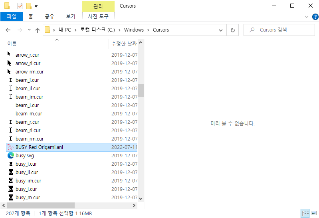Click the beam_rl.cur file icon
The image size is (319, 218).
click(10, 130)
